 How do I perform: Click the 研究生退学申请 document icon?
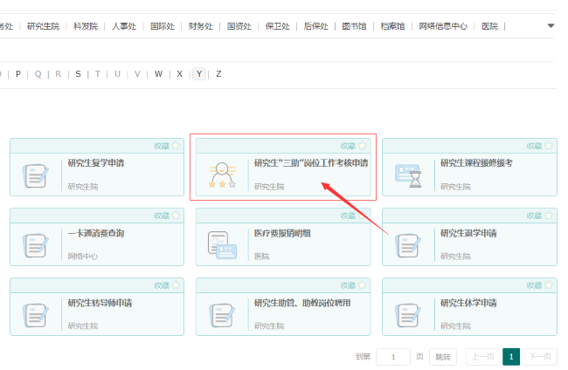click(x=408, y=245)
